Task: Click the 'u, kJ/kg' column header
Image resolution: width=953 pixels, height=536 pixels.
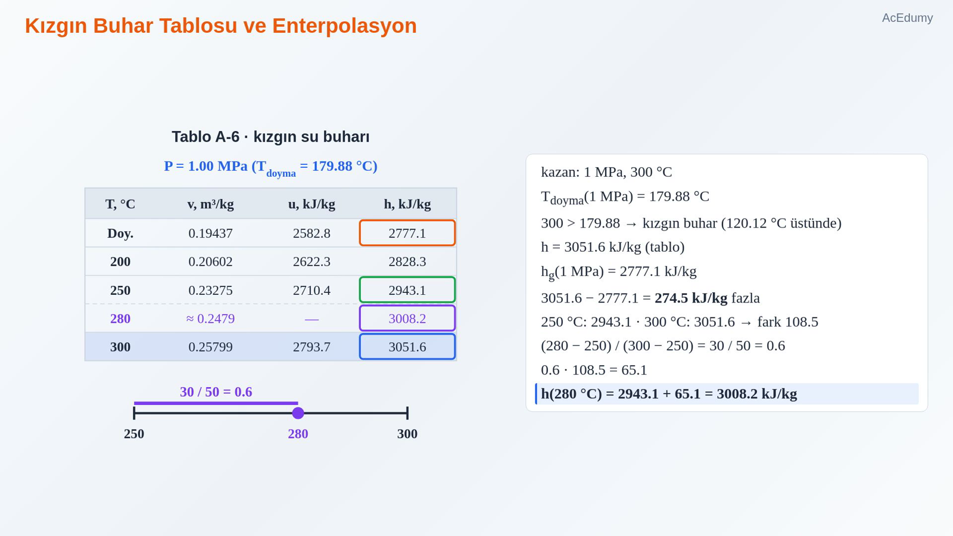Action: pyautogui.click(x=312, y=204)
